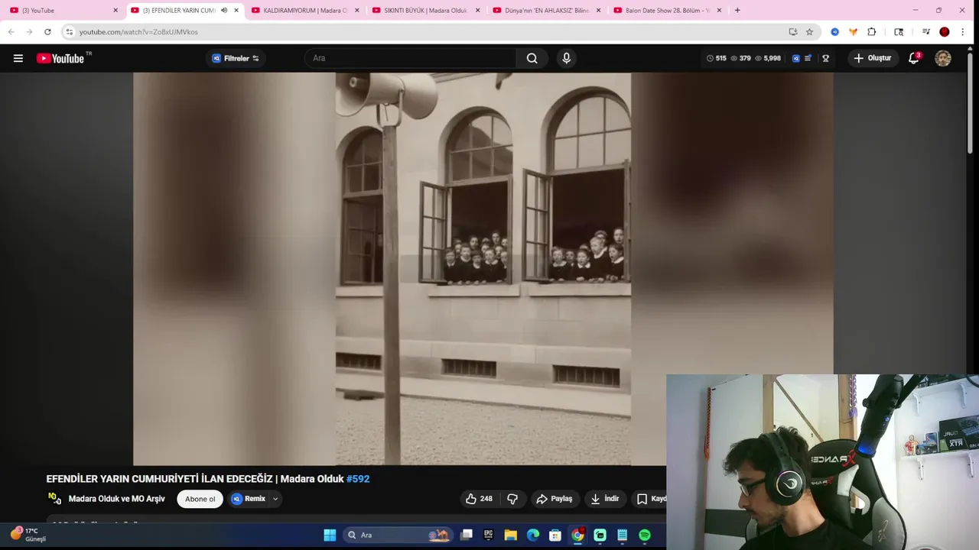Click the channel avatar below the title
This screenshot has width=979, height=550.
(x=54, y=499)
